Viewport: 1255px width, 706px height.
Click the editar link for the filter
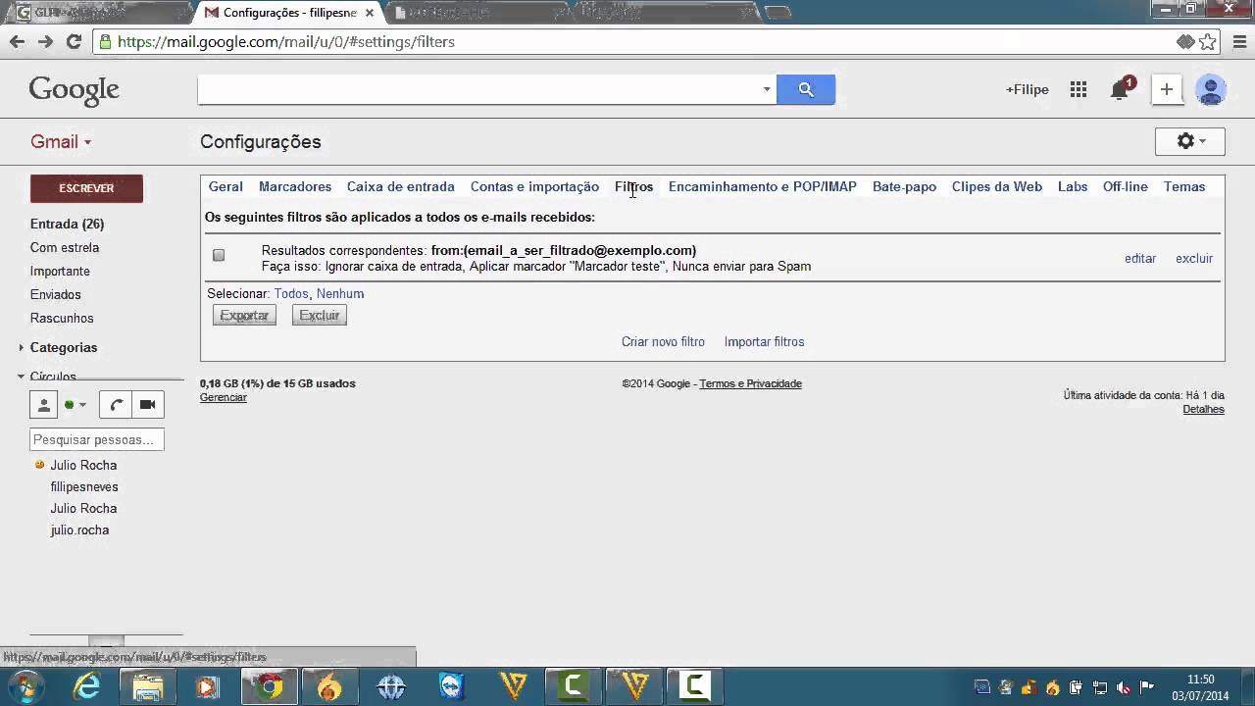pyautogui.click(x=1140, y=258)
